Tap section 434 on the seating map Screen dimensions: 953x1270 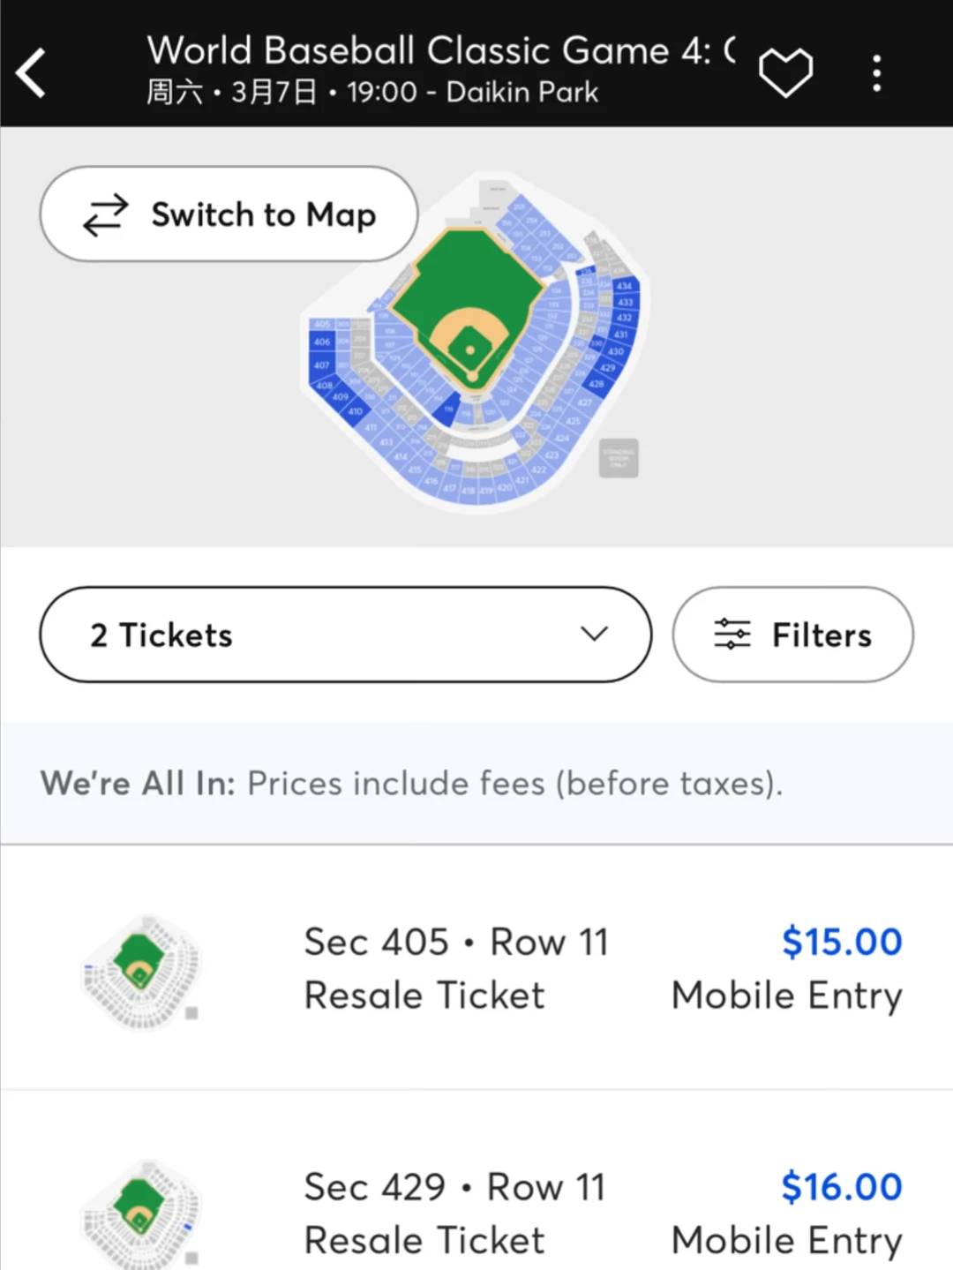pyautogui.click(x=625, y=285)
